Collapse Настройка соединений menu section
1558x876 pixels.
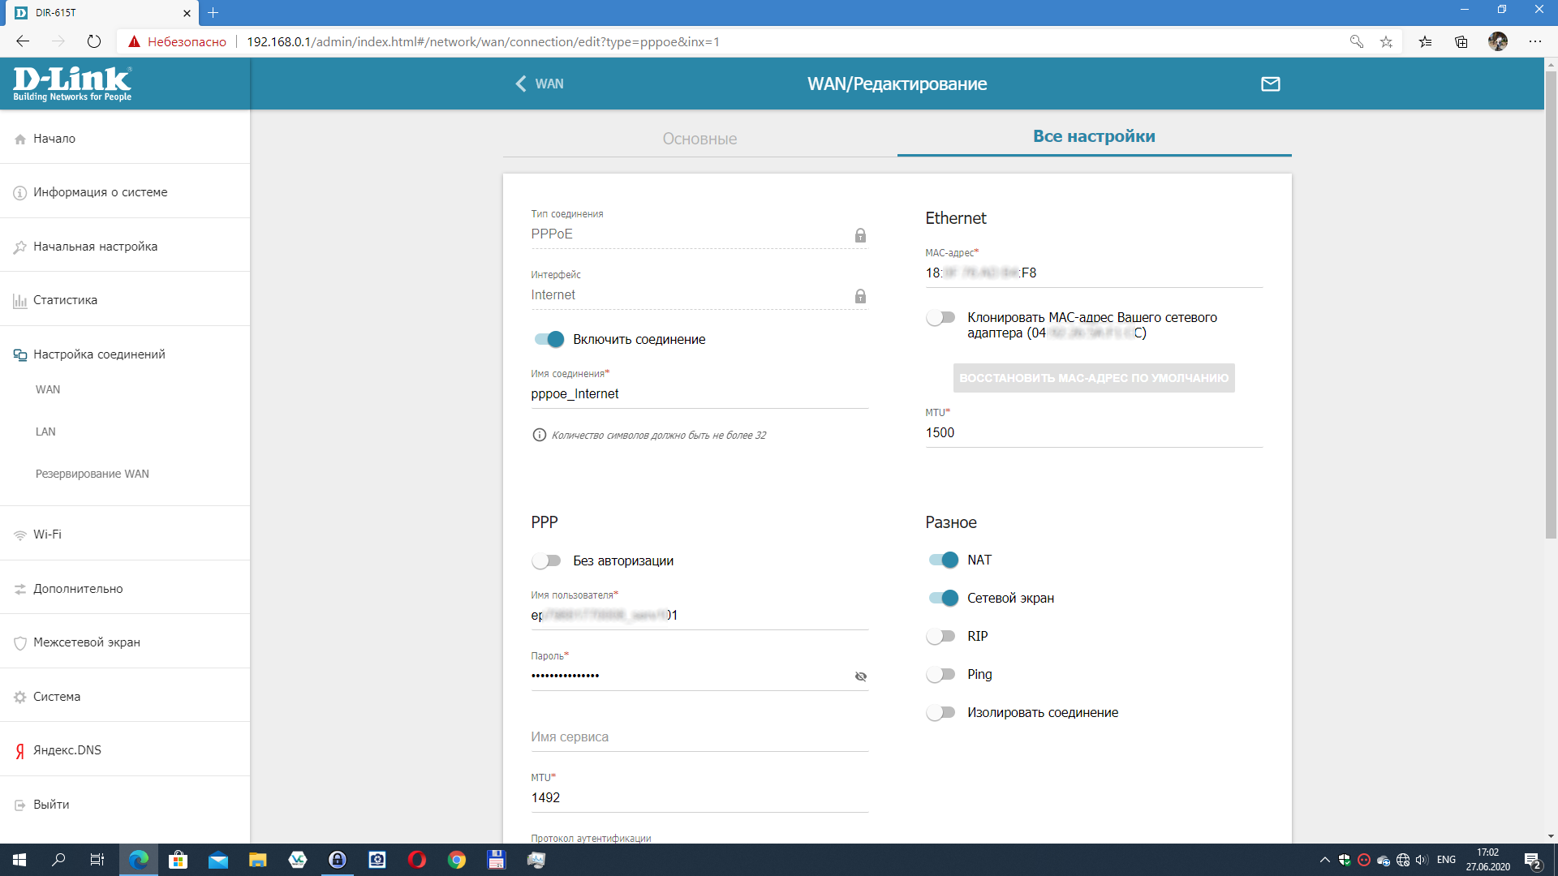click(99, 354)
